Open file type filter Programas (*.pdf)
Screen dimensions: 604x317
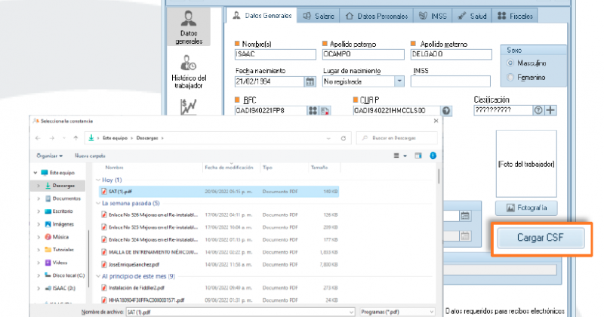[397, 312]
